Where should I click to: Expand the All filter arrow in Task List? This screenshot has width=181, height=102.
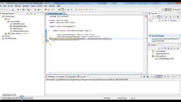coord(163,20)
